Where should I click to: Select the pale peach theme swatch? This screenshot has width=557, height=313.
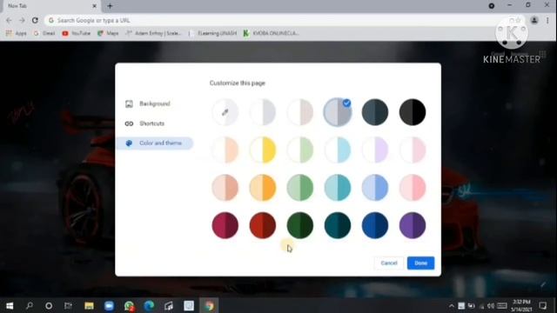click(225, 150)
